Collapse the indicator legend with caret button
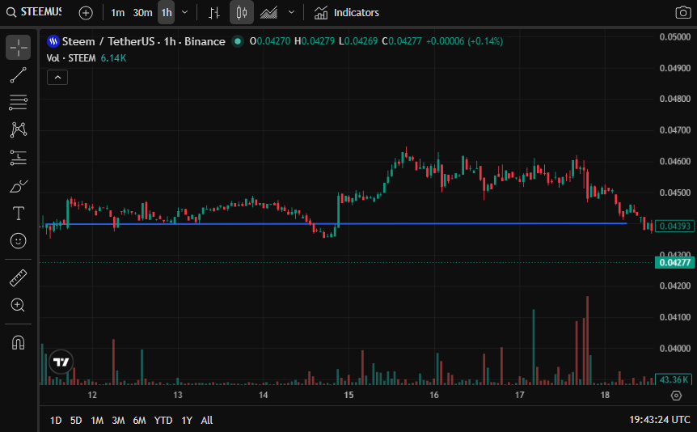697x432 pixels. [57, 78]
